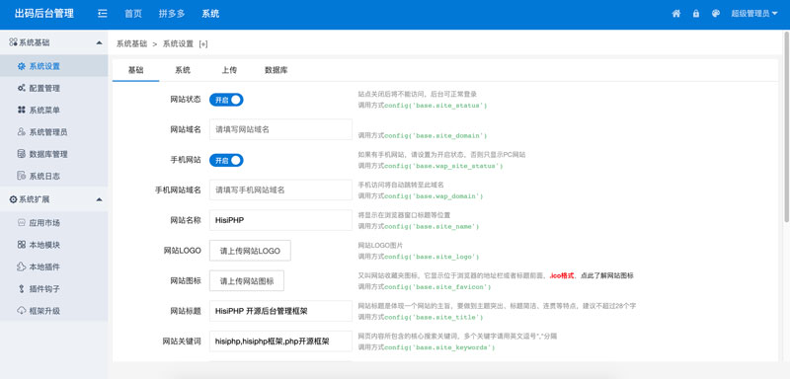Click config('base.site_name') text

432,226
